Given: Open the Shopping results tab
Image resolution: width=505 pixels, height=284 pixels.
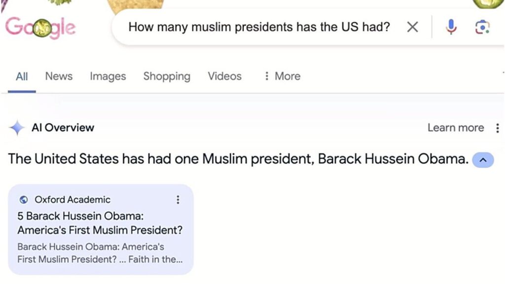Looking at the screenshot, I should (167, 76).
